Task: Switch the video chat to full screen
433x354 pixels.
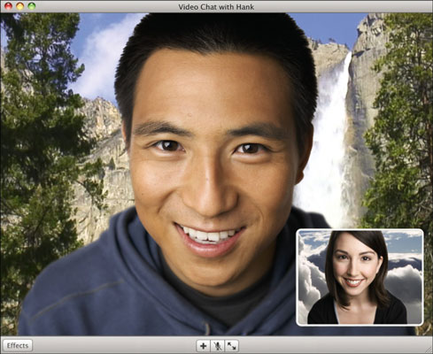Action: tap(231, 346)
